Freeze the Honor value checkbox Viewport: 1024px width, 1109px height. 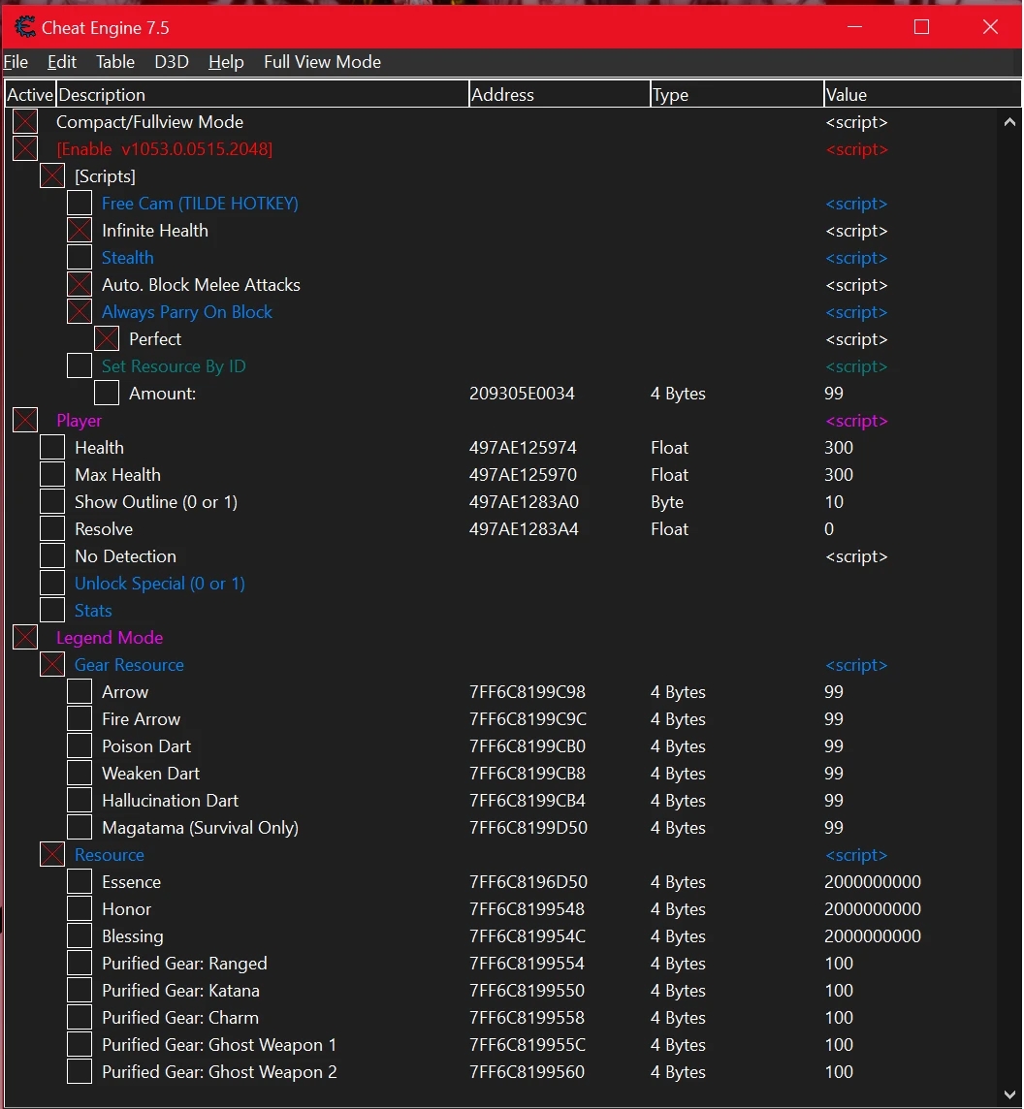point(80,909)
